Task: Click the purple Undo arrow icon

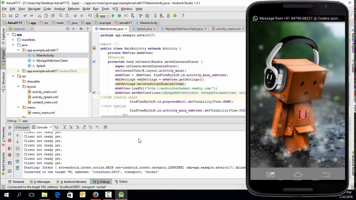Action: [x=25, y=16]
